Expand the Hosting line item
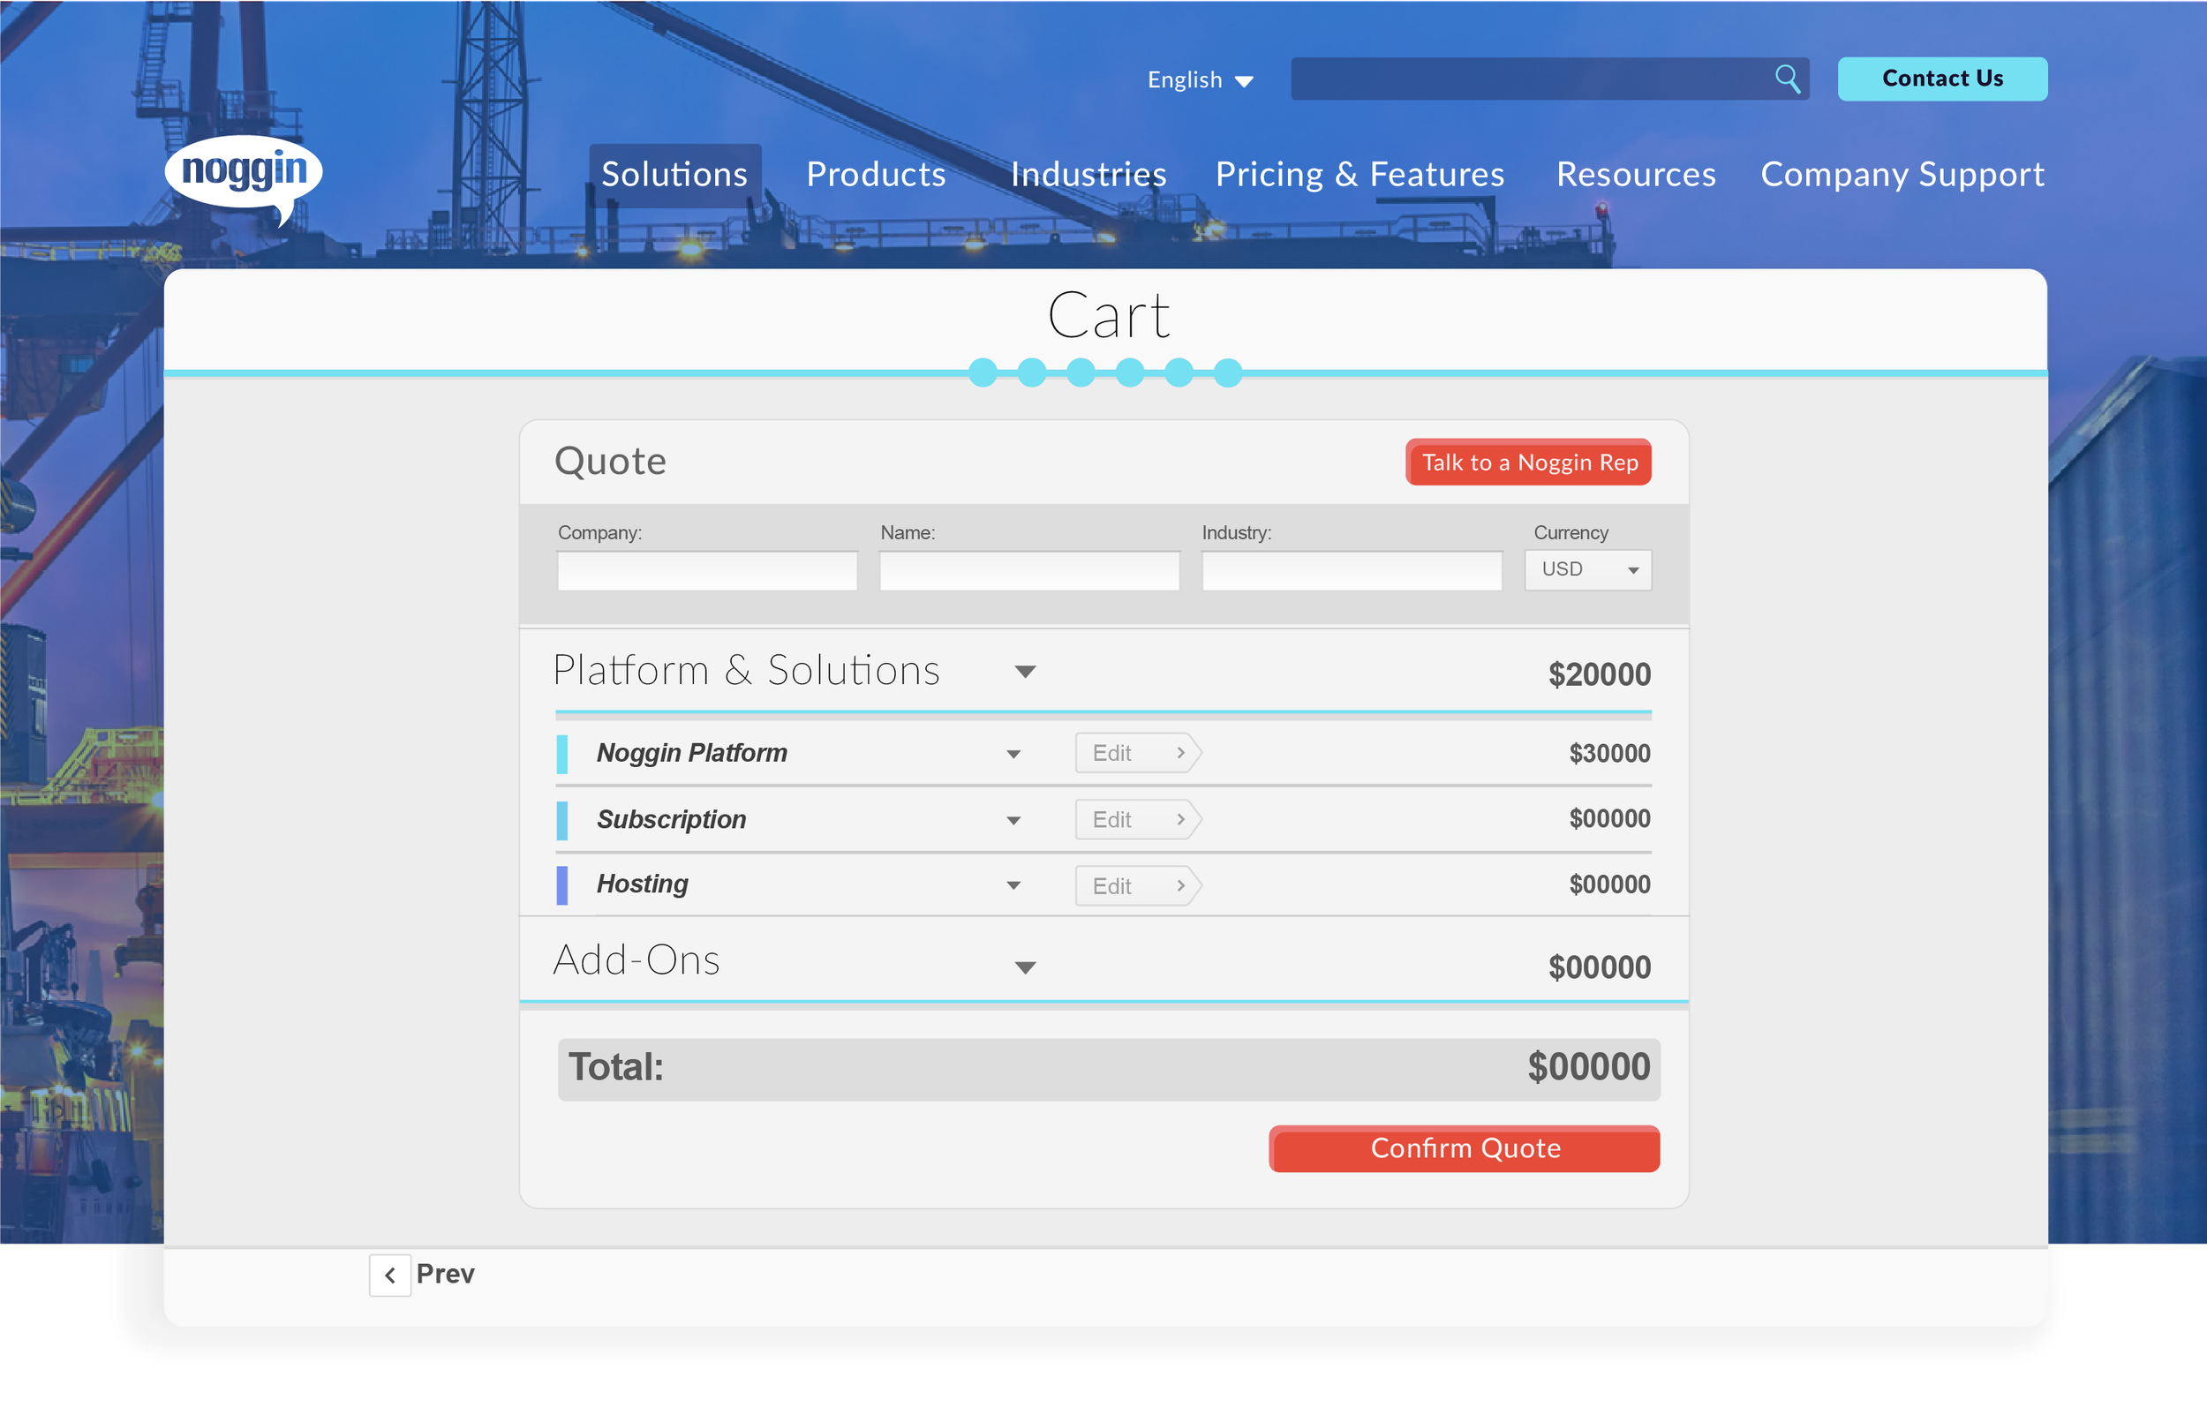 [x=1013, y=885]
